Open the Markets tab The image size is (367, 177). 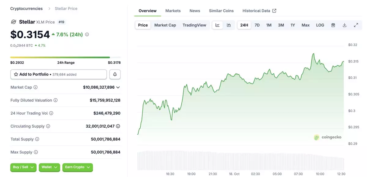click(x=173, y=11)
